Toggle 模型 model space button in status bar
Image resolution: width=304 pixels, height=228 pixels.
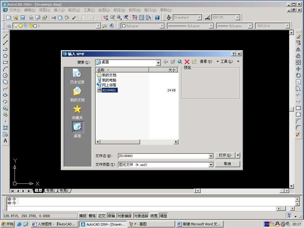(164, 216)
